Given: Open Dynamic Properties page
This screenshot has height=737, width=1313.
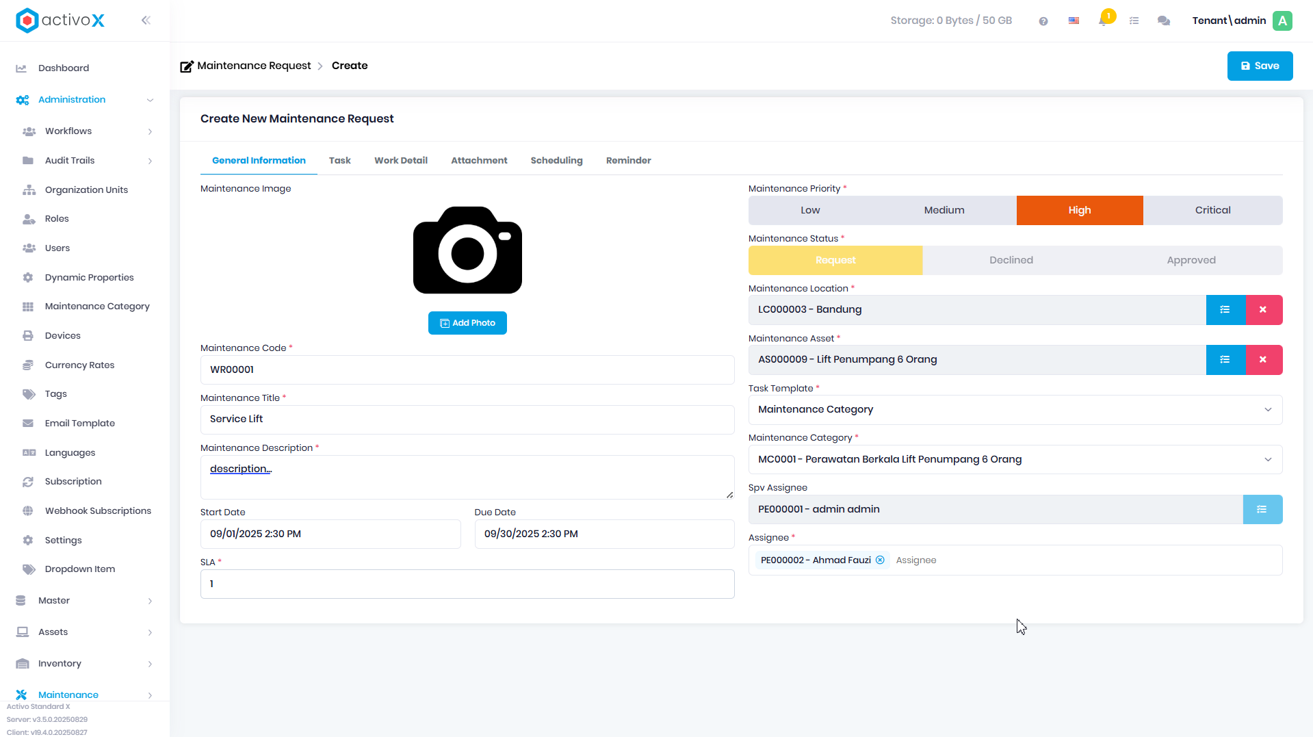Looking at the screenshot, I should tap(90, 278).
